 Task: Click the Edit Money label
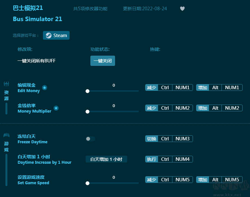click(x=29, y=91)
